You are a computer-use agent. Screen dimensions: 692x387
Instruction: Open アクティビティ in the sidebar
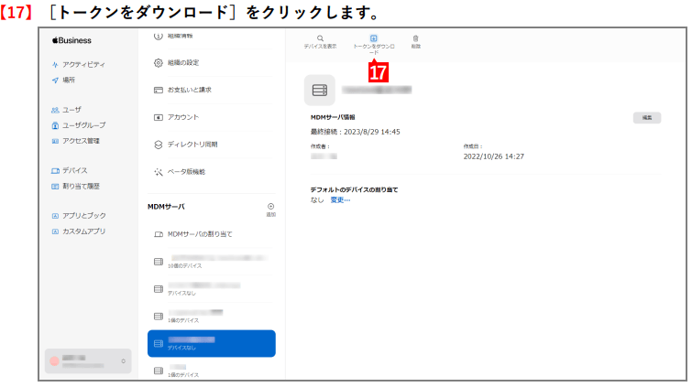tap(79, 64)
